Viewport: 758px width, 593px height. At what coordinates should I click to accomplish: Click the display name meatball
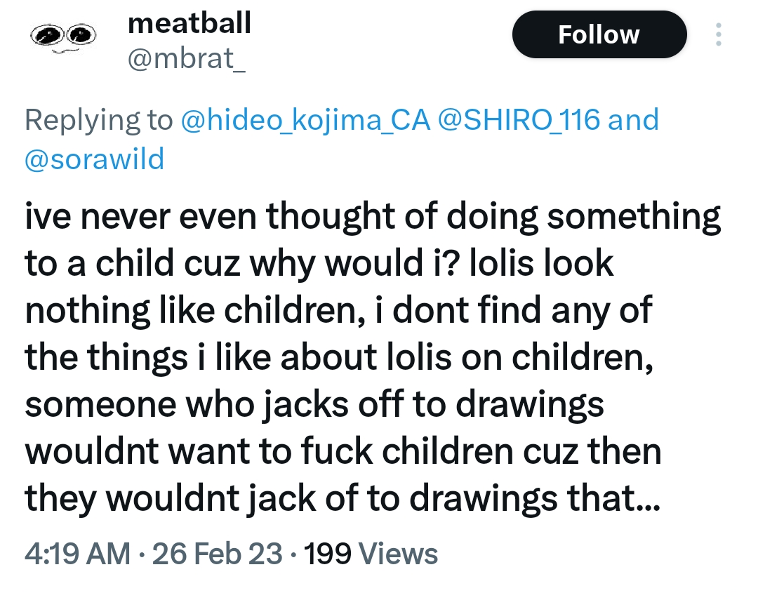(189, 23)
